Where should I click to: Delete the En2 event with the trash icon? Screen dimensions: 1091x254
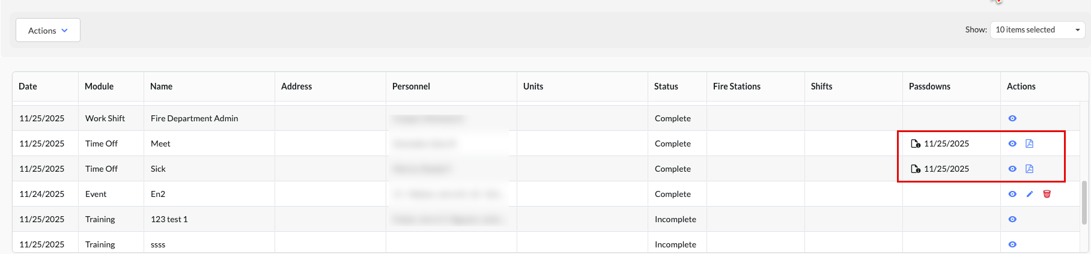[1047, 194]
